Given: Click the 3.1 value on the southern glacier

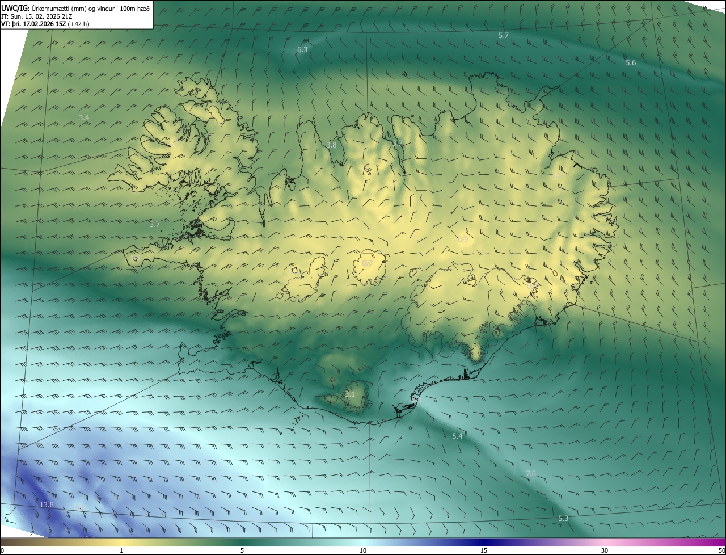Looking at the screenshot, I should (x=349, y=394).
